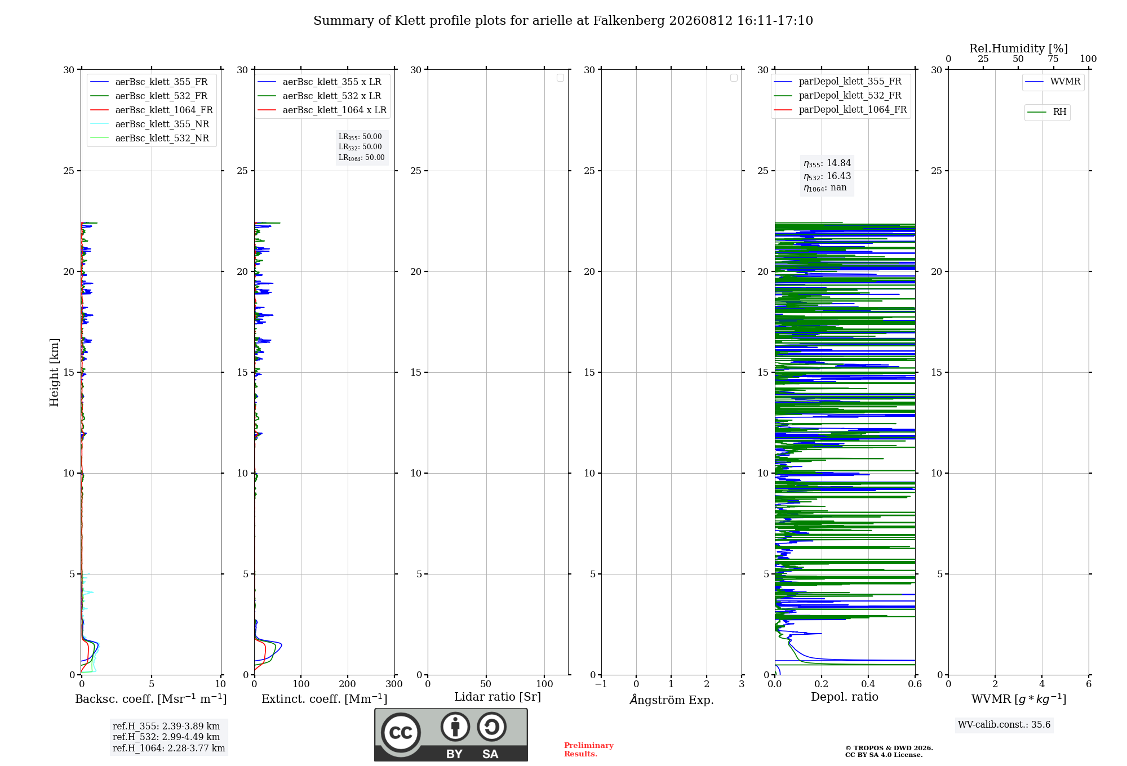Click the Rel.Humidity [%] top axis label
This screenshot has width=1127, height=766.
pyautogui.click(x=1018, y=49)
